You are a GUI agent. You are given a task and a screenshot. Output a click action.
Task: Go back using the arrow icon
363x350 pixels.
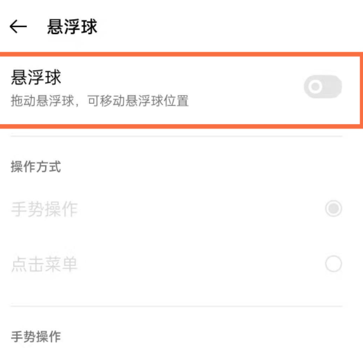tap(18, 28)
